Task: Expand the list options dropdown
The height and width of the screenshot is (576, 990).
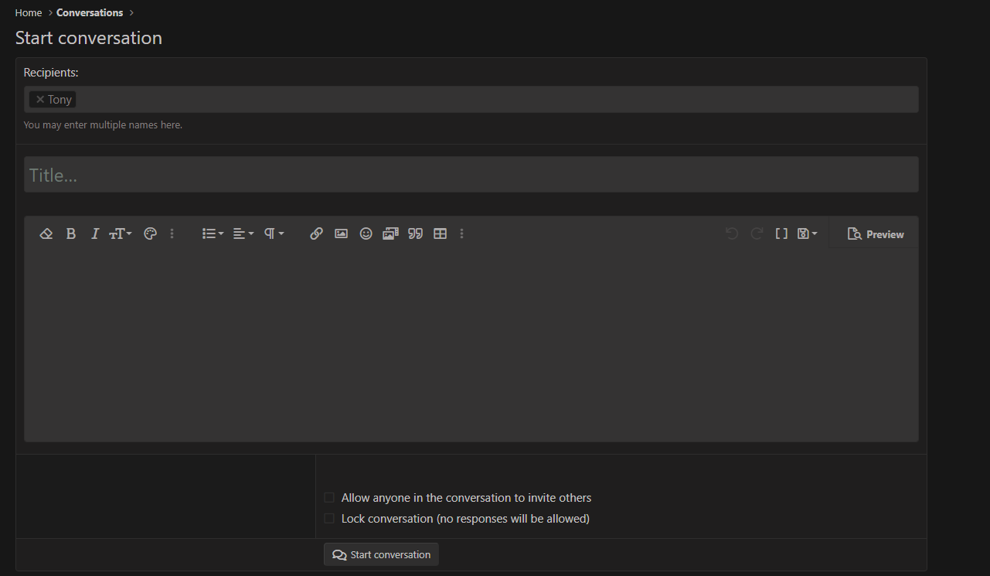Action: 213,233
